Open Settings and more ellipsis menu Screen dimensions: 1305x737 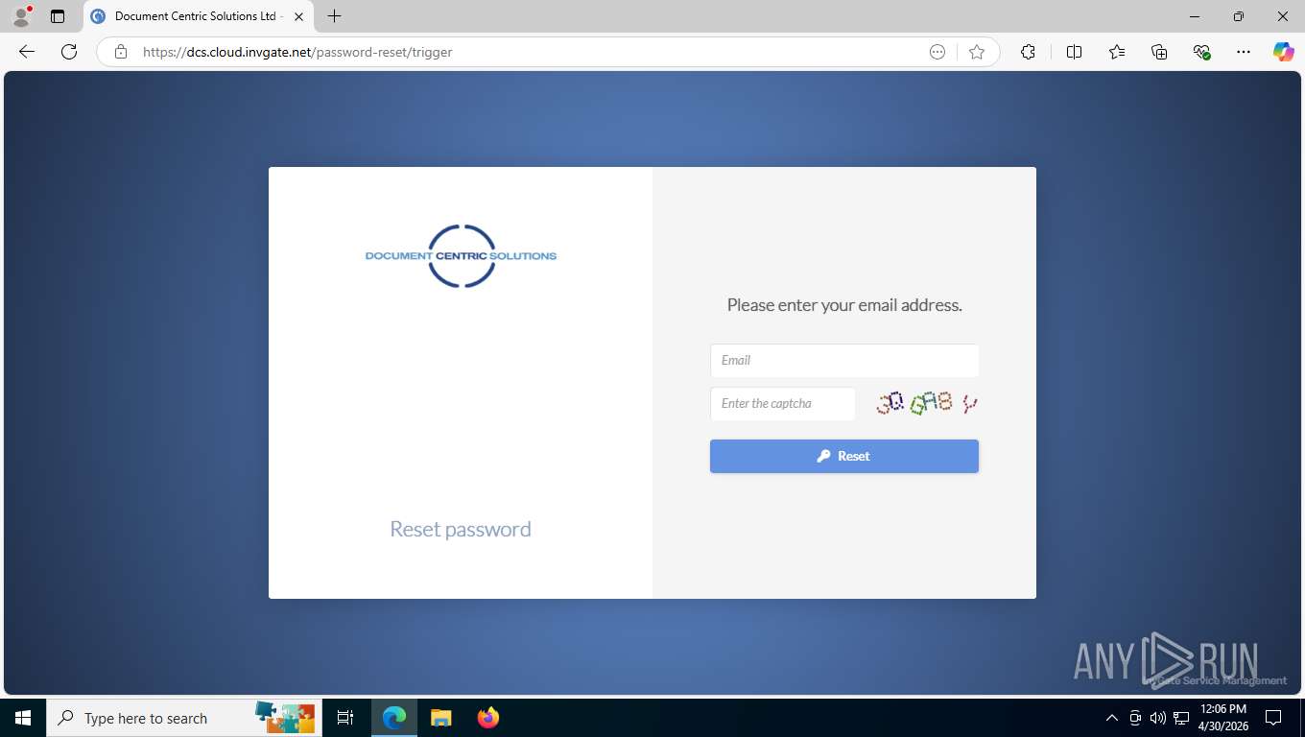1244,52
